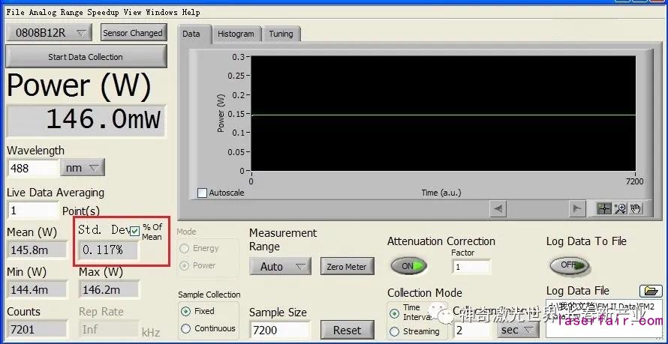Switch to the Histogram tab

(236, 34)
